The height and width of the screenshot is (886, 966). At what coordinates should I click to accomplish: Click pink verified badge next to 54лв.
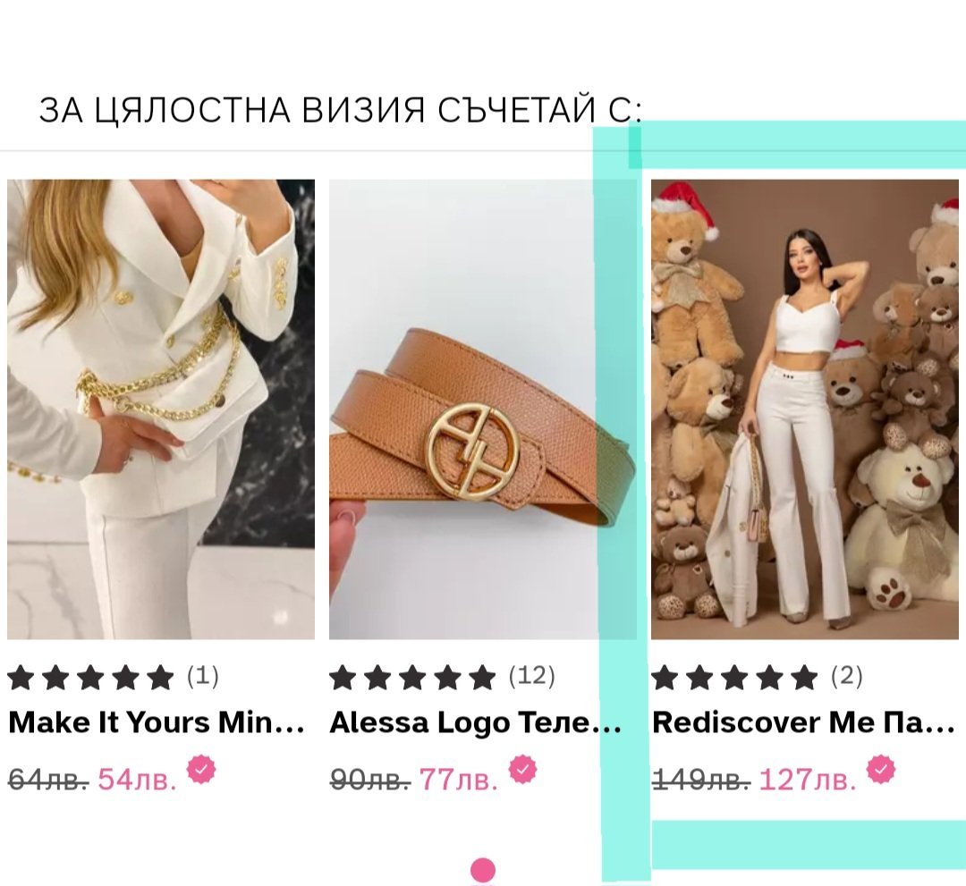point(201,770)
